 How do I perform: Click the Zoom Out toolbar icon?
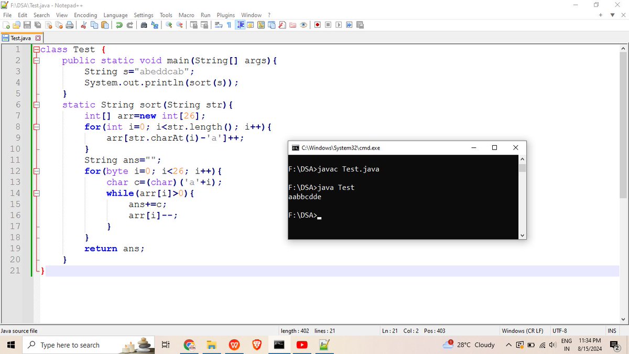click(x=179, y=25)
